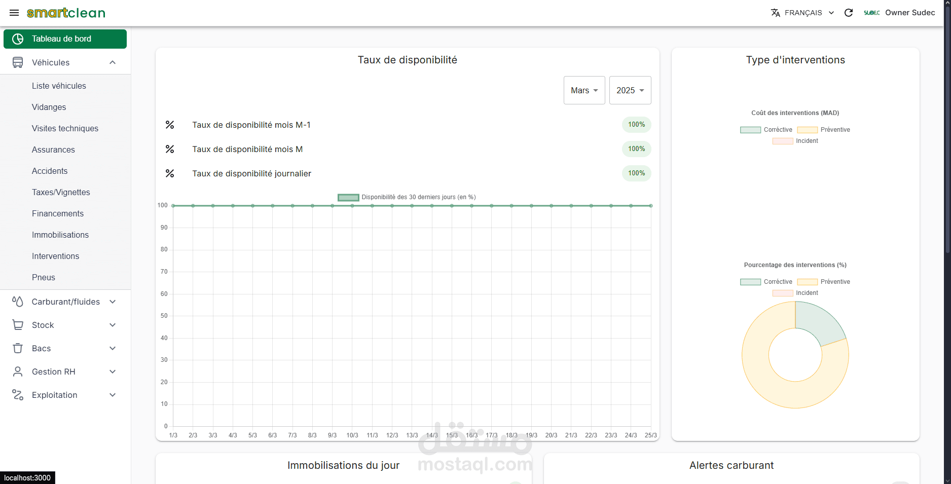This screenshot has width=951, height=484.
Task: Open the hamburger menu icon
Action: [x=14, y=13]
